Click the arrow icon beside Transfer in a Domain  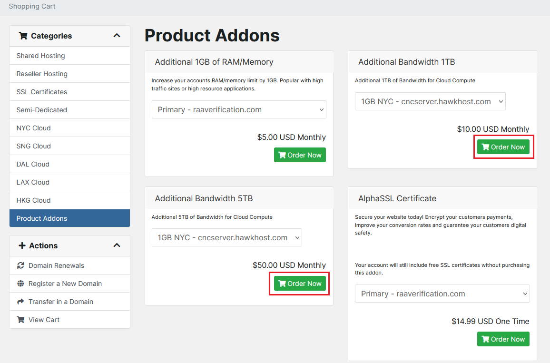(20, 302)
